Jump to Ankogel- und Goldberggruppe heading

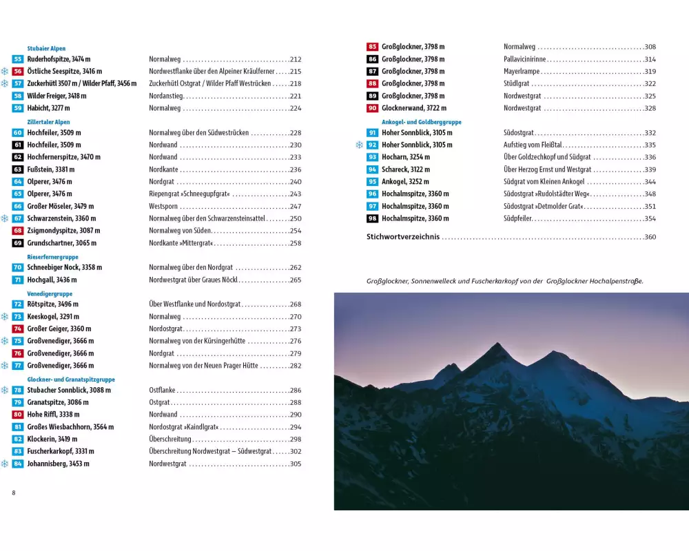[x=421, y=122]
